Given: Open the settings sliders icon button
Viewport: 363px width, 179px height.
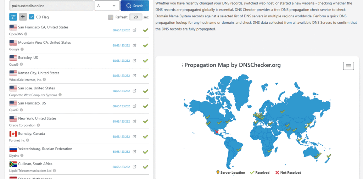Looking at the screenshot, I should (13, 17).
